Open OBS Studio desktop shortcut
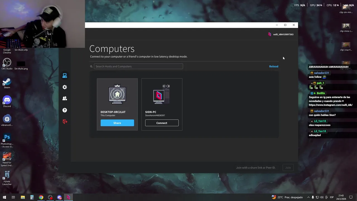This screenshot has height=201, width=357. 7,64
